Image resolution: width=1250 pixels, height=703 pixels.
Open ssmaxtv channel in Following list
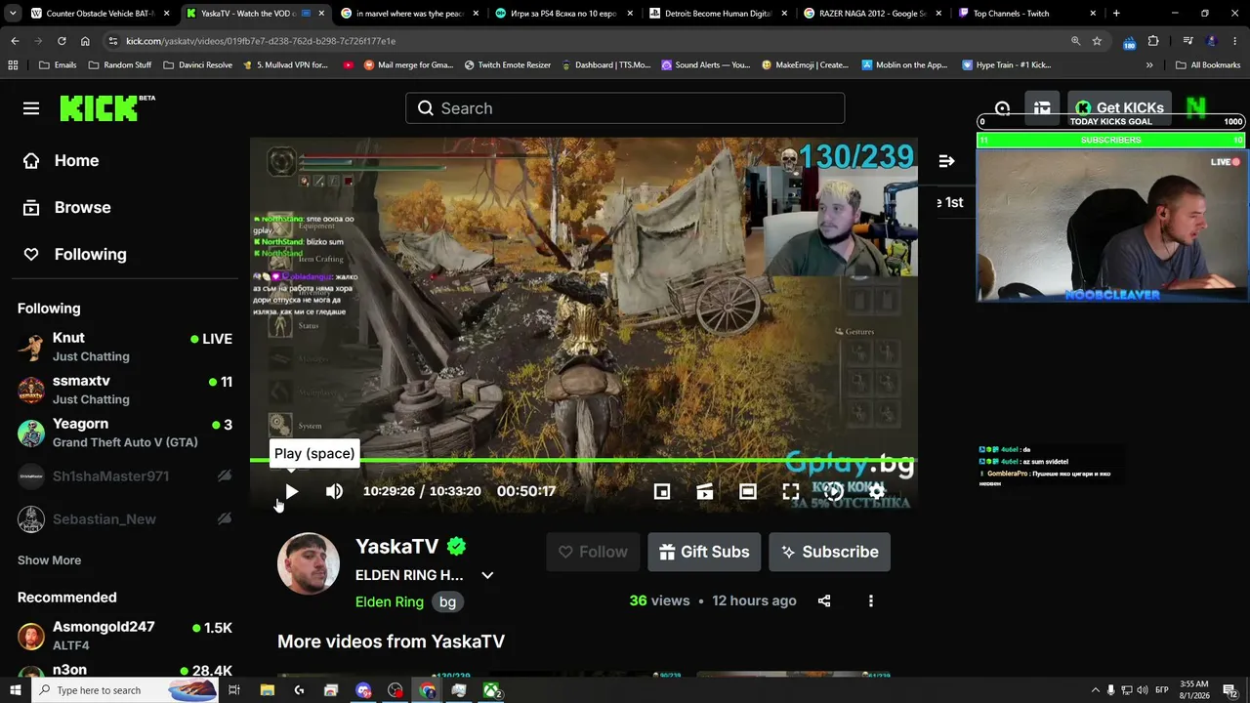pyautogui.click(x=125, y=390)
